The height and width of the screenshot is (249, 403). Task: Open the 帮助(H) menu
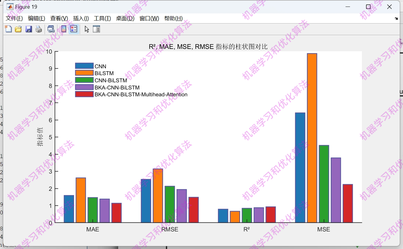(174, 18)
